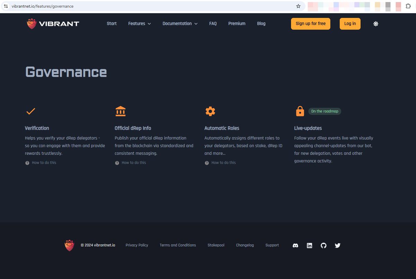Screen dimensions: 416x279
Task: Click the Live-updates title
Action: tap(308, 128)
